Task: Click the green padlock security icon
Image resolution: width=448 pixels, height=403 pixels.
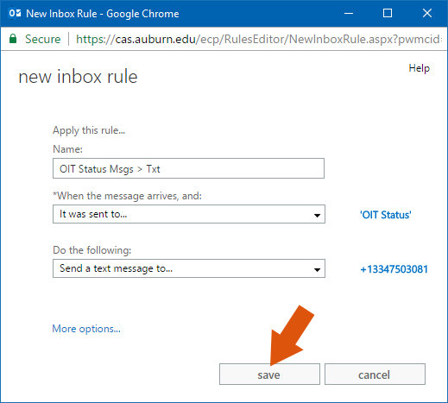Action: pos(13,39)
